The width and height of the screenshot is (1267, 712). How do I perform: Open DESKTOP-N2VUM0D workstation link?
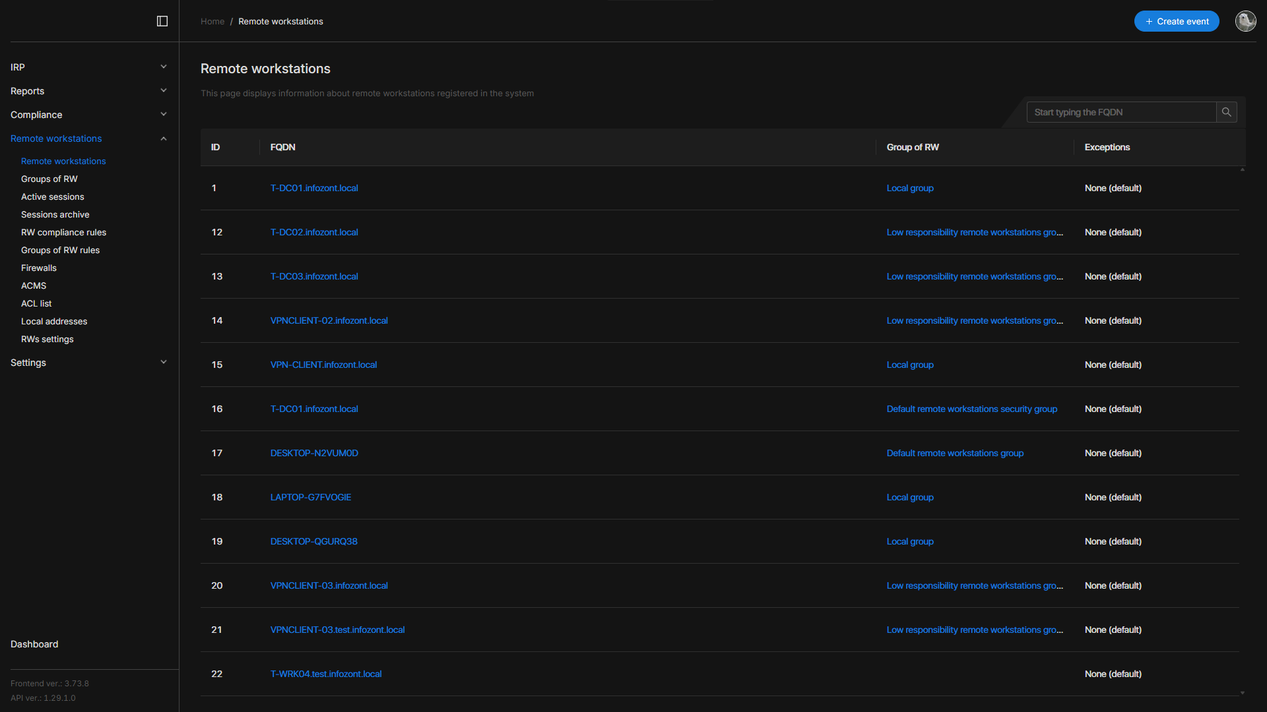(314, 453)
